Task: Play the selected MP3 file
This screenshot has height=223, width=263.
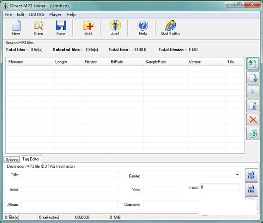Action: (x=253, y=92)
